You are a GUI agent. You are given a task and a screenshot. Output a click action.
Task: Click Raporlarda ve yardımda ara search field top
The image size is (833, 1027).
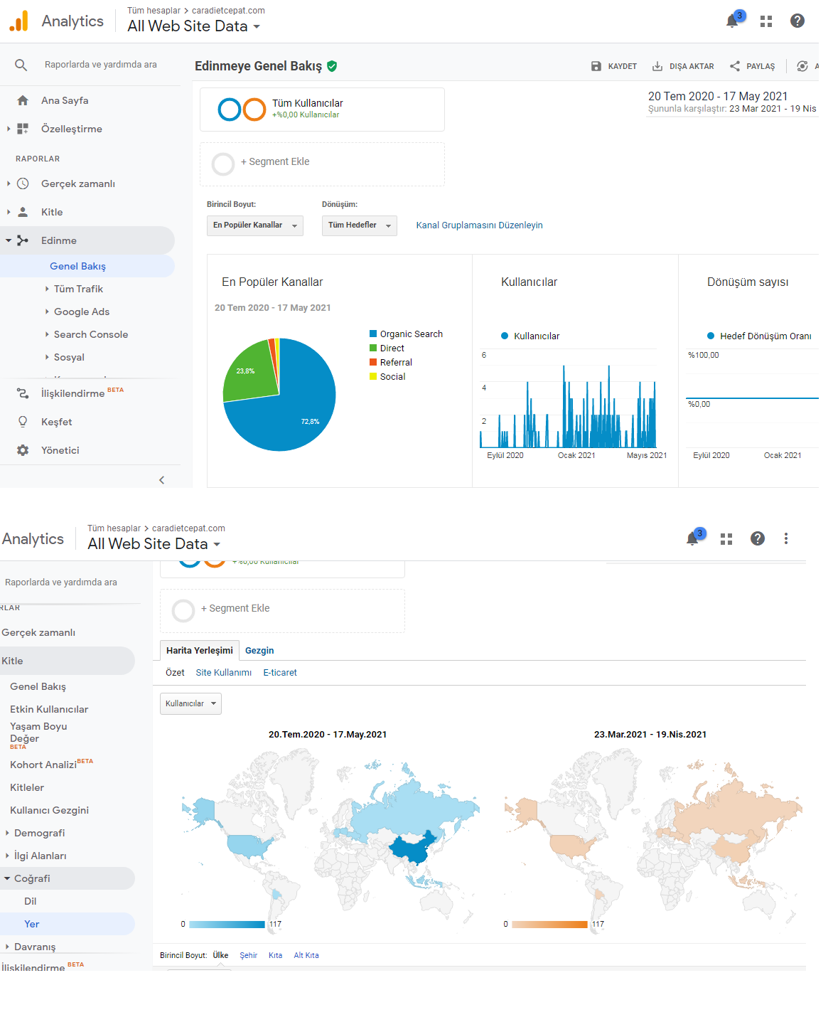click(101, 65)
